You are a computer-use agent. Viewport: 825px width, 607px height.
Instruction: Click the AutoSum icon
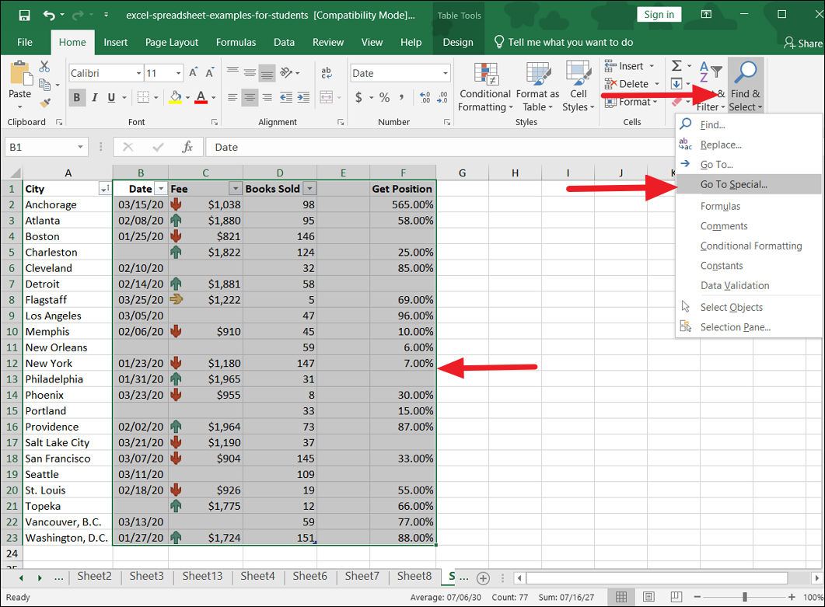click(x=676, y=66)
